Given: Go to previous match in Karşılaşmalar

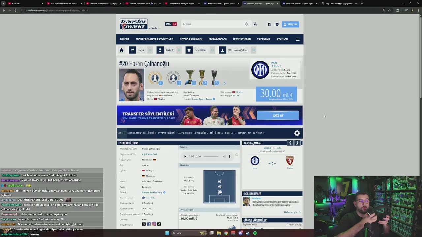Looking at the screenshot, I should (x=290, y=143).
